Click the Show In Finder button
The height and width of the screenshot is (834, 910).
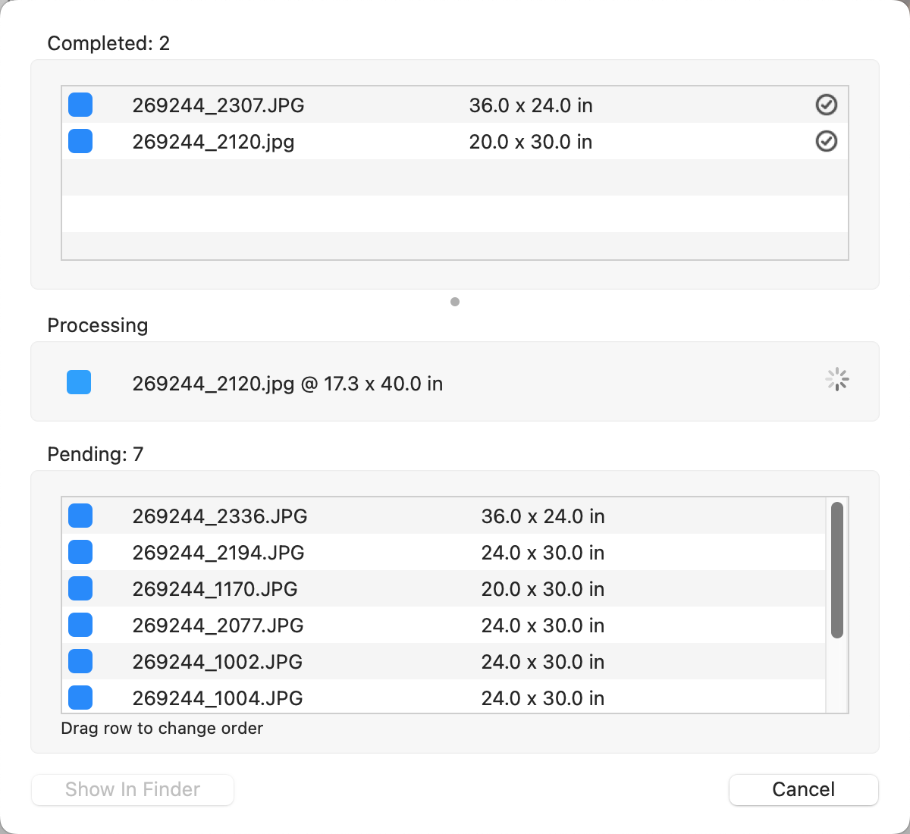[133, 789]
